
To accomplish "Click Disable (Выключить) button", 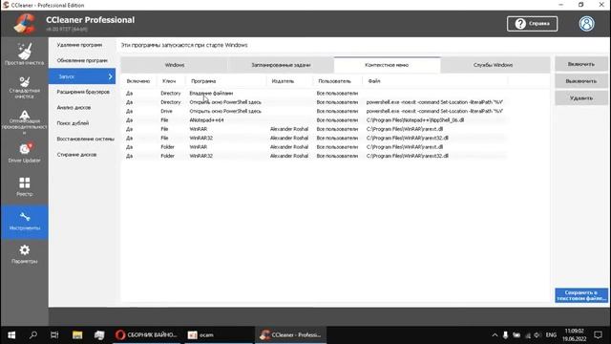I will 581,81.
